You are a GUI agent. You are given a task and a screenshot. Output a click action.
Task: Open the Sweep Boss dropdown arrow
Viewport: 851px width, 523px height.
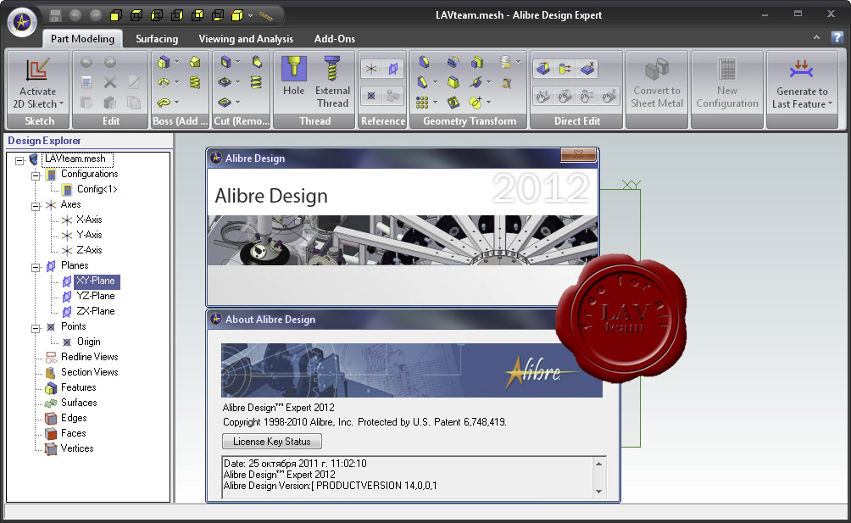pyautogui.click(x=177, y=102)
